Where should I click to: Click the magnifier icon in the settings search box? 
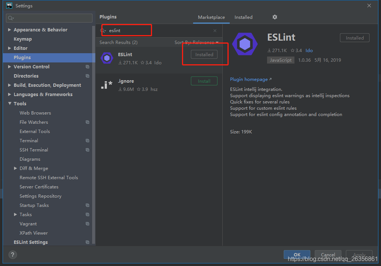point(10,18)
